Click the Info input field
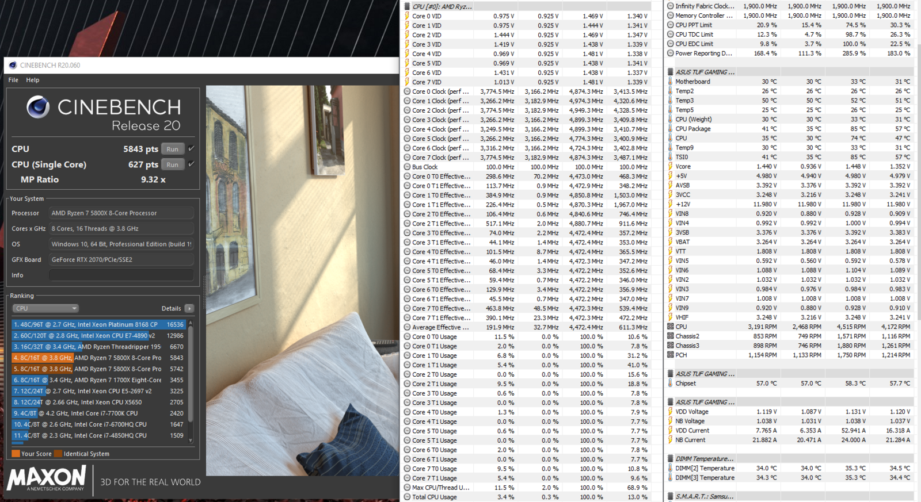 pyautogui.click(x=121, y=275)
